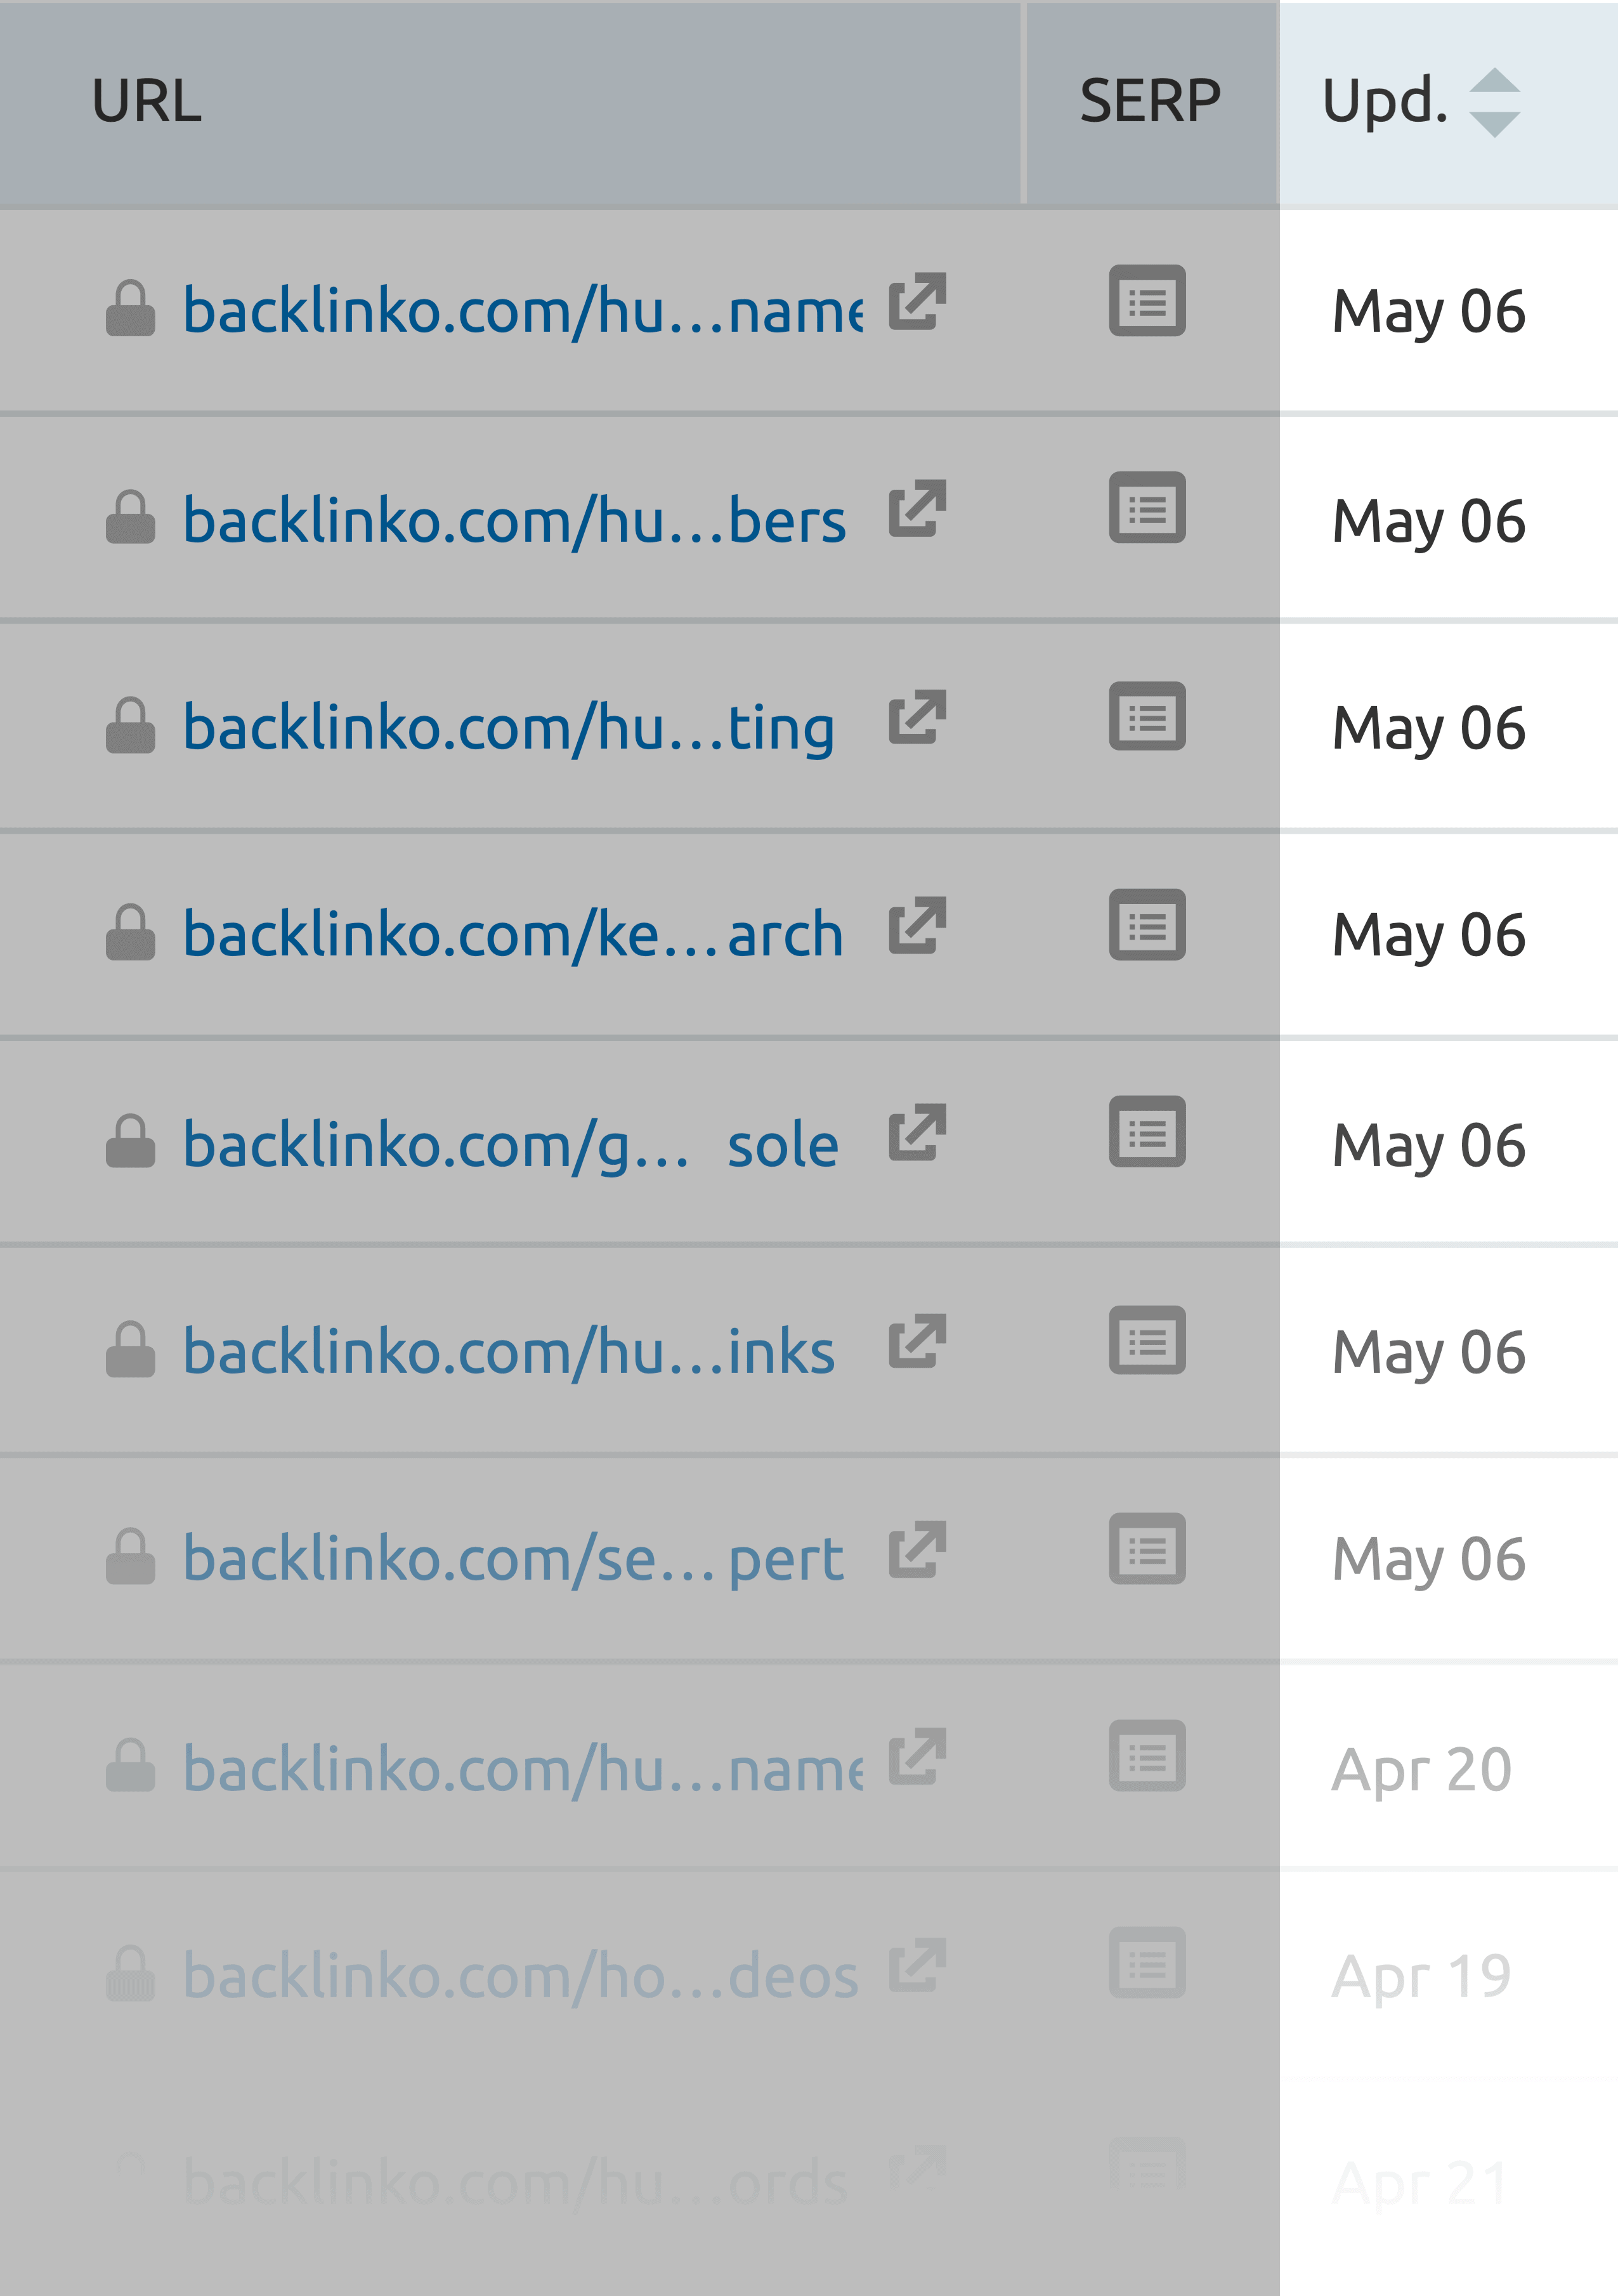This screenshot has height=2296, width=1618.
Task: View SERP snapshot for backlinko.com/ho…deos row
Action: click(1147, 1963)
